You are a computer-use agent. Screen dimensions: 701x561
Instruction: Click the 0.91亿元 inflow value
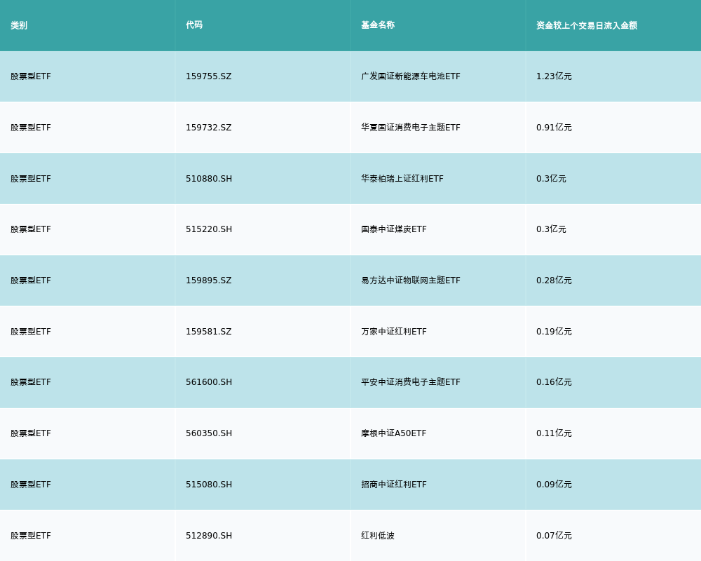click(554, 128)
